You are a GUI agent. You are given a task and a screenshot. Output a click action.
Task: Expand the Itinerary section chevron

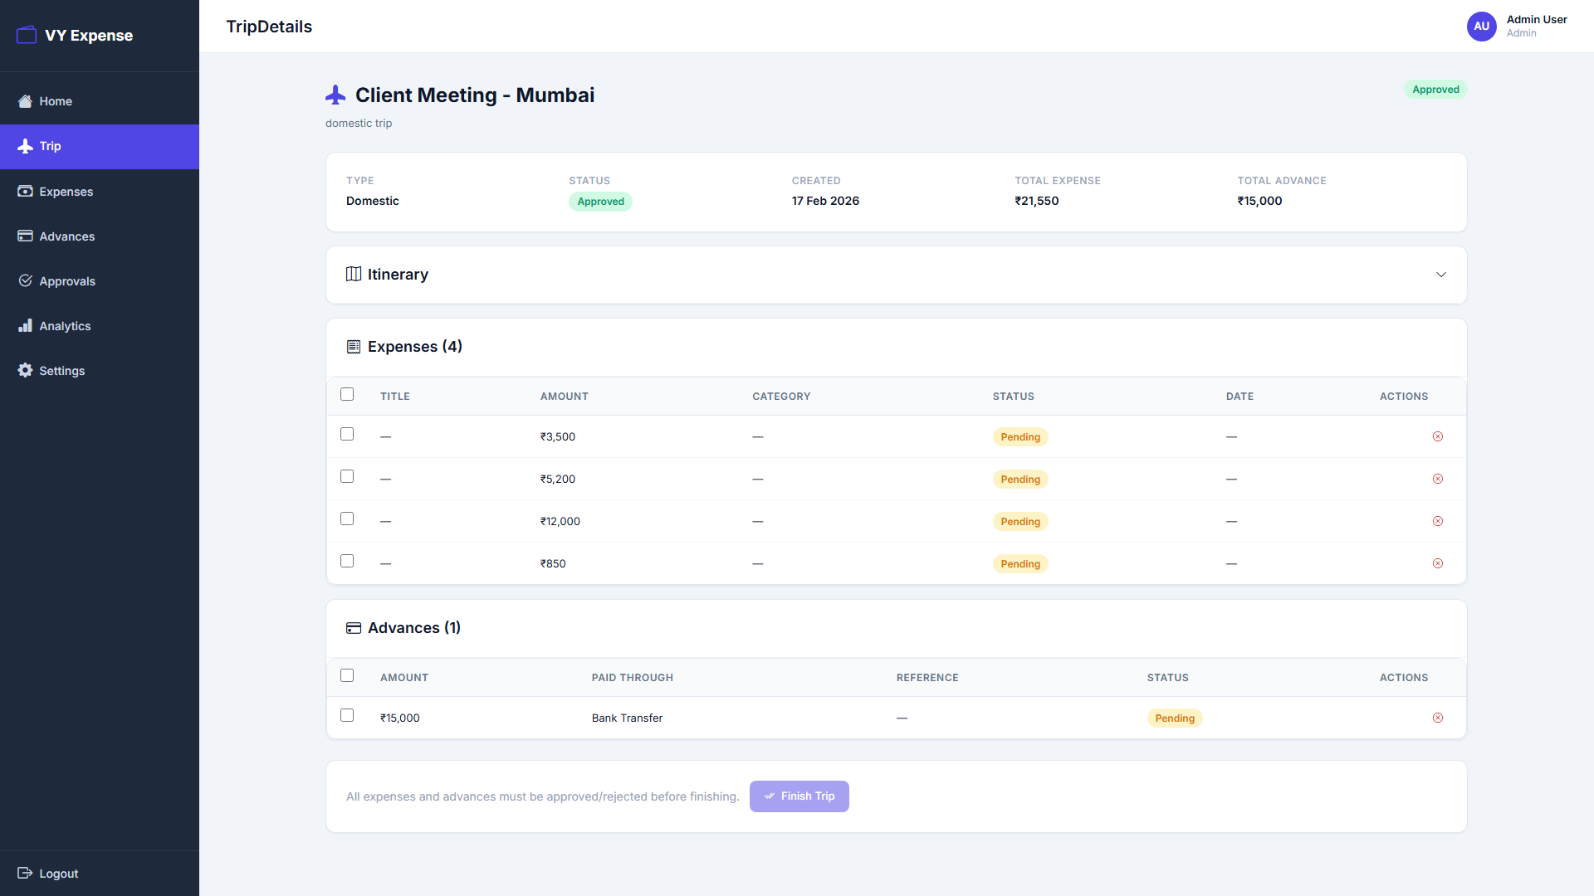coord(1441,275)
